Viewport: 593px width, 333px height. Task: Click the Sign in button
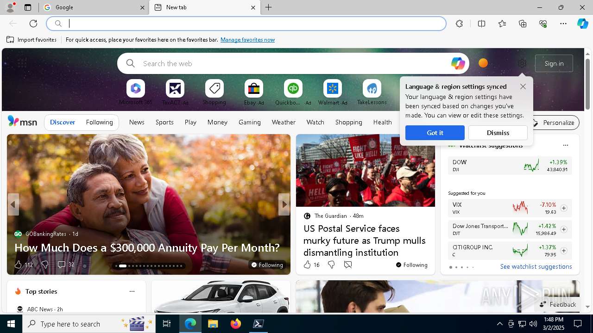[554, 63]
